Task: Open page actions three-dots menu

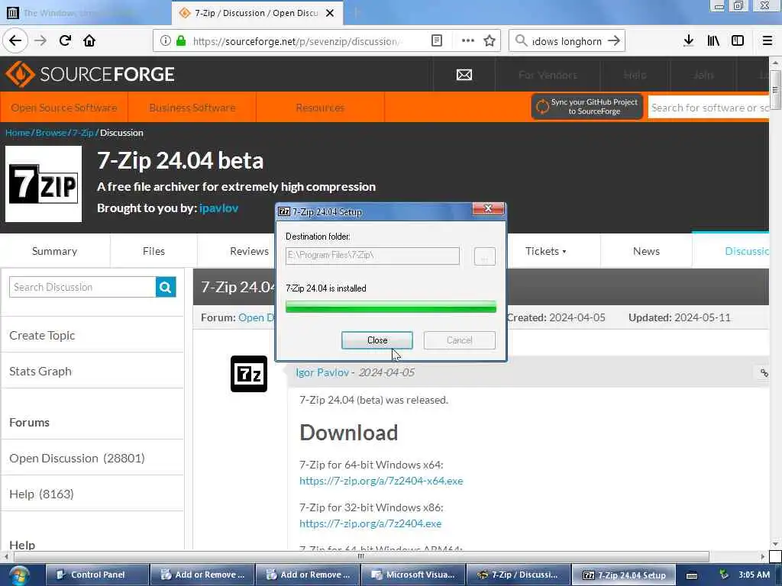Action: pos(468,41)
